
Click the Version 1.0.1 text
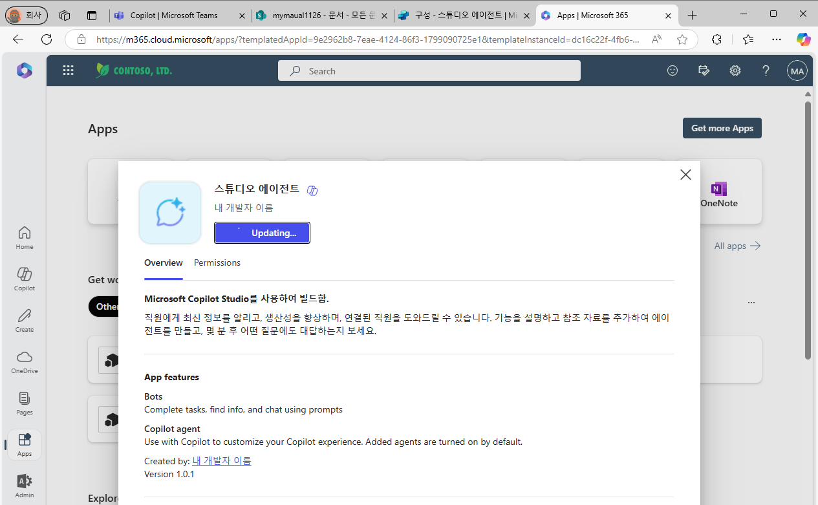pos(169,474)
